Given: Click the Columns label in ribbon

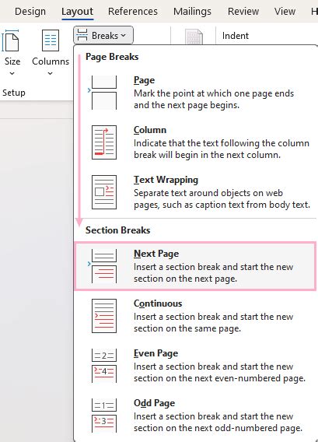Looking at the screenshot, I should click(51, 61).
